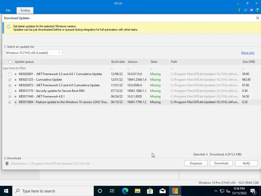Uncheck the KB5011048 .NET Framework 4.8.1 checkbox

coord(10,97)
